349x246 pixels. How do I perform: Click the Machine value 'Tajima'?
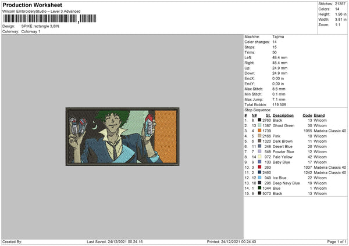click(278, 37)
